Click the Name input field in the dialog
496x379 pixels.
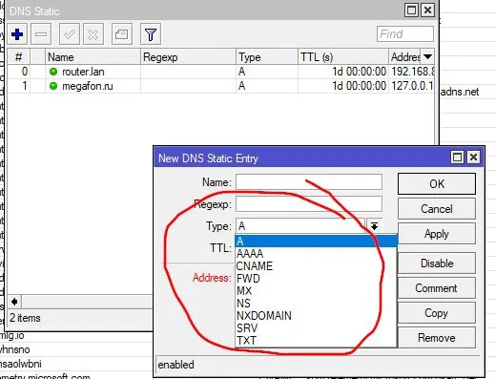tap(309, 181)
